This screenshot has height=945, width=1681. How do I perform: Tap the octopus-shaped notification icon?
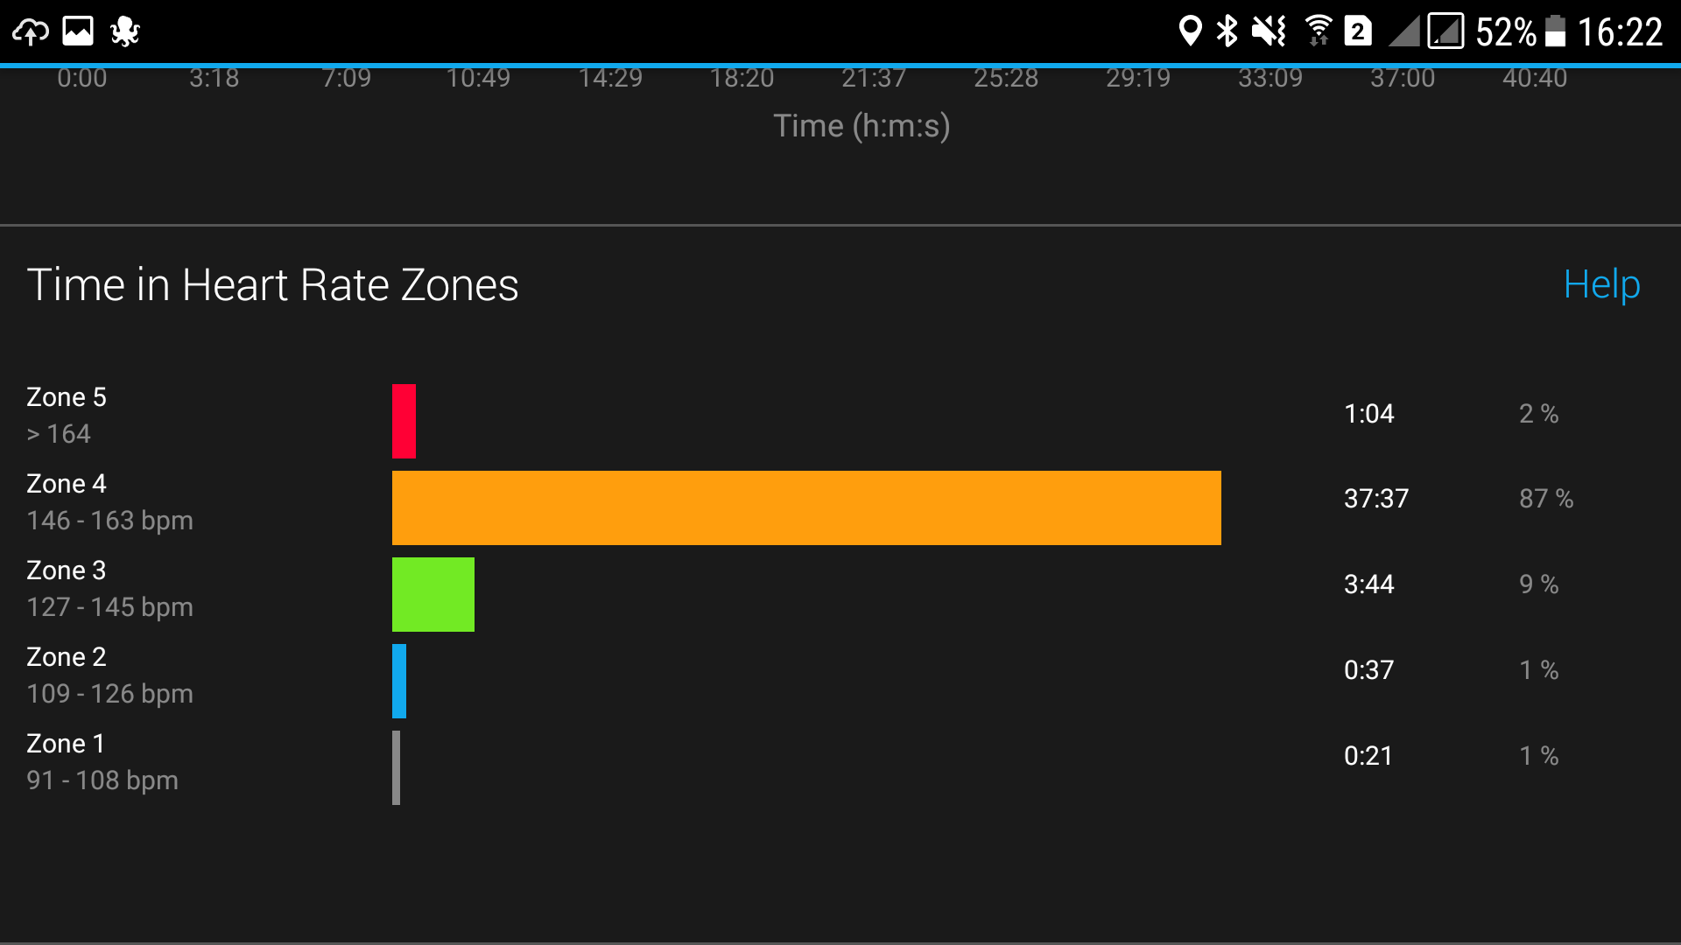pos(125,32)
